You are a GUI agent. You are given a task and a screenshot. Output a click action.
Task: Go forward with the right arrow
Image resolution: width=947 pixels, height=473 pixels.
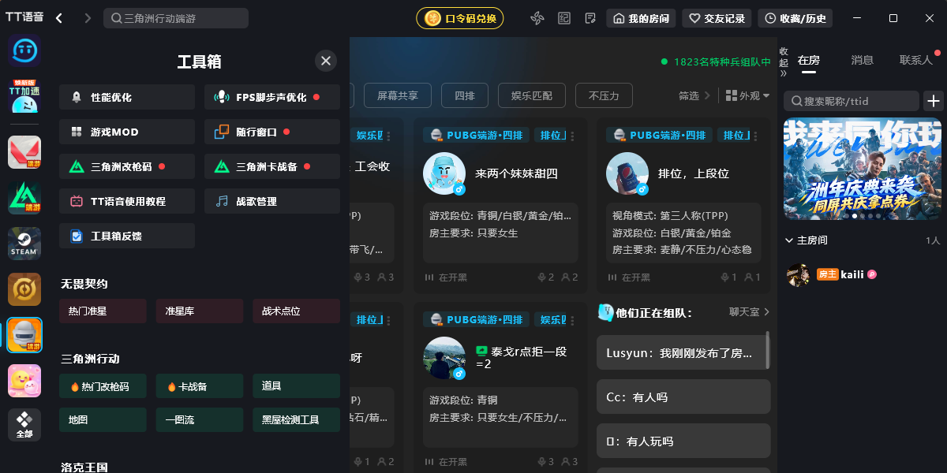[x=87, y=18]
